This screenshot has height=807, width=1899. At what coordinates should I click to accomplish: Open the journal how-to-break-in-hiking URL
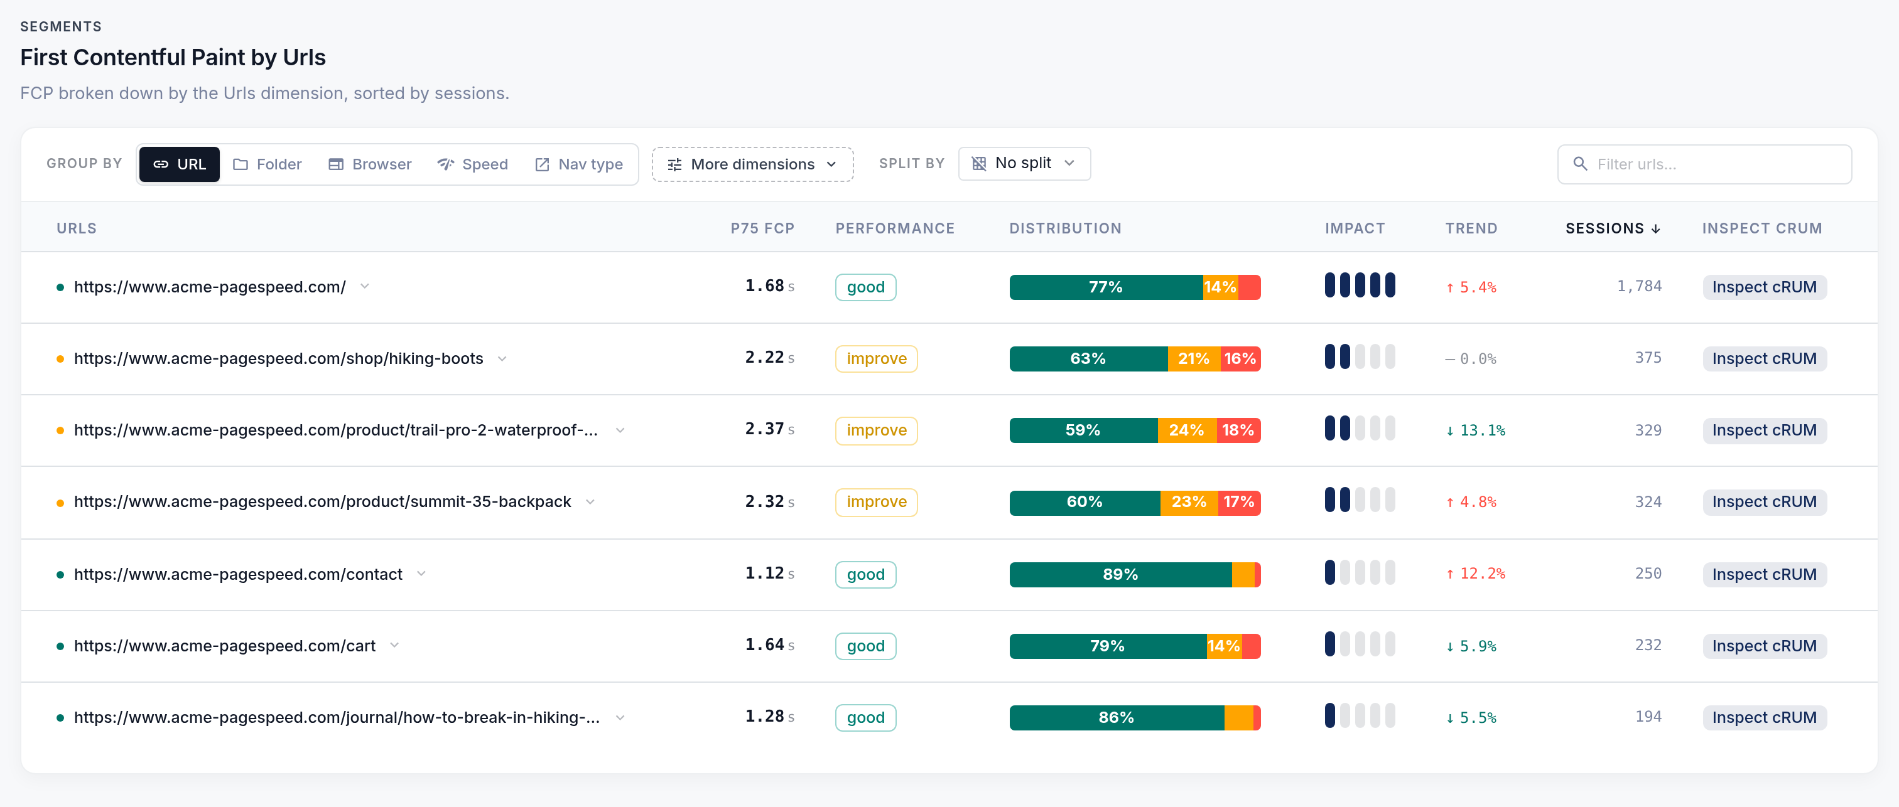(x=336, y=717)
